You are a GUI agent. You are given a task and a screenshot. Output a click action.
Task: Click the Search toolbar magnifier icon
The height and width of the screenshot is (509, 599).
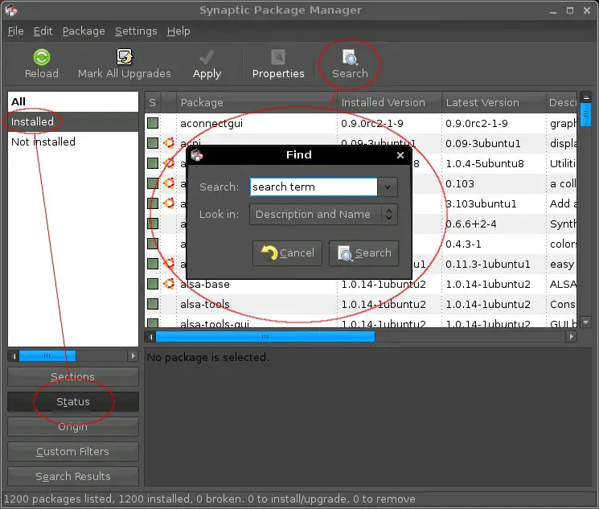(x=350, y=57)
